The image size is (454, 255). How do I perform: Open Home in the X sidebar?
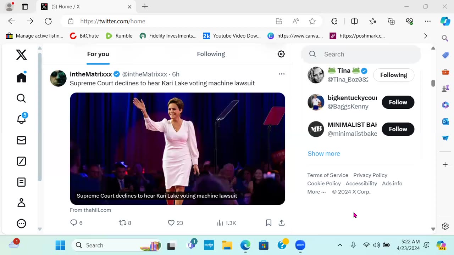pyautogui.click(x=21, y=78)
